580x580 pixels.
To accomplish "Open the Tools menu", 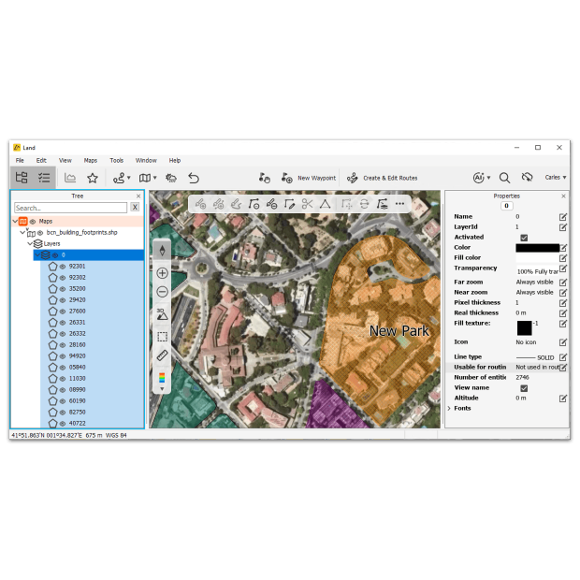I will (117, 161).
